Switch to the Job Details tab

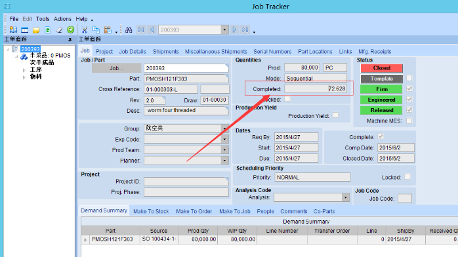[133, 52]
